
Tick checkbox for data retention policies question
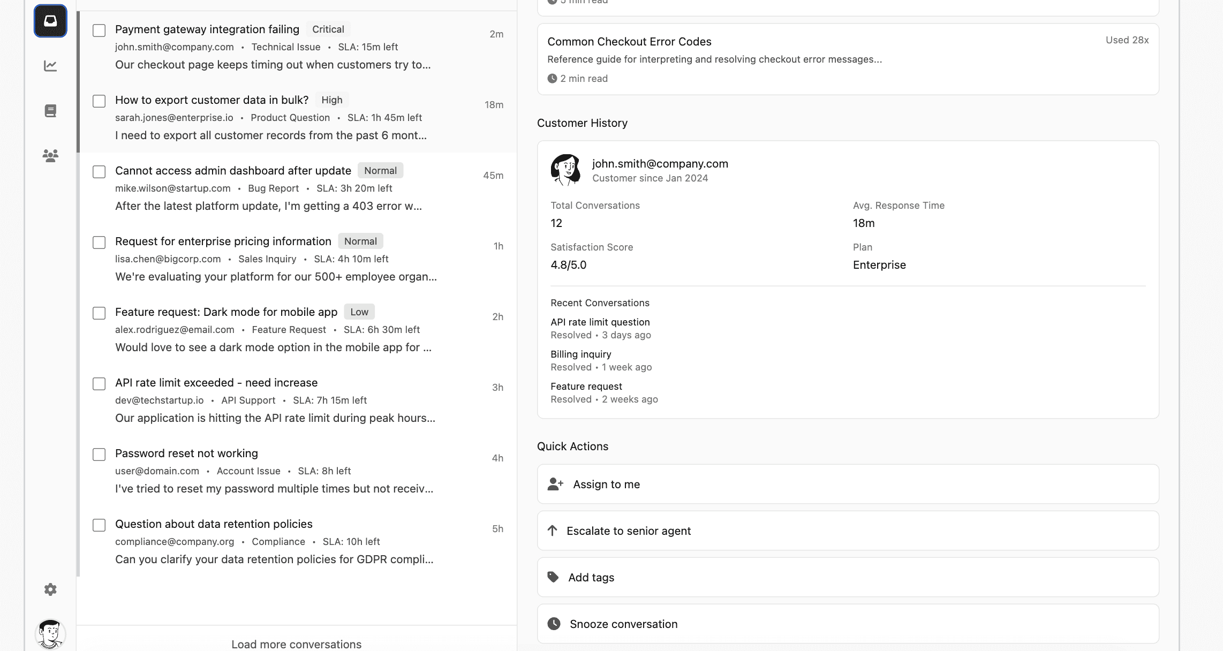99,525
